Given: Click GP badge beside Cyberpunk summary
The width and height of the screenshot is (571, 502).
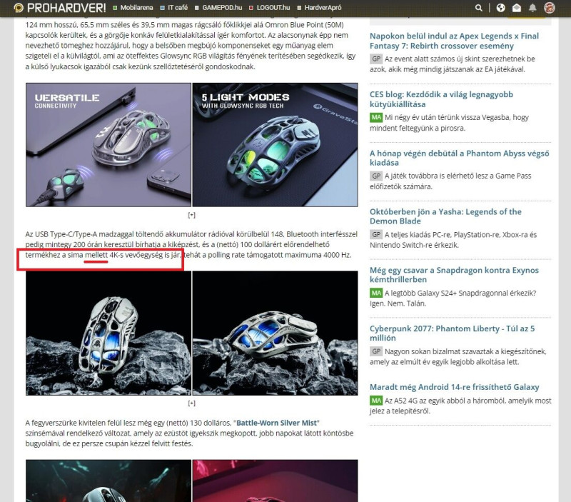Looking at the screenshot, I should tap(376, 351).
